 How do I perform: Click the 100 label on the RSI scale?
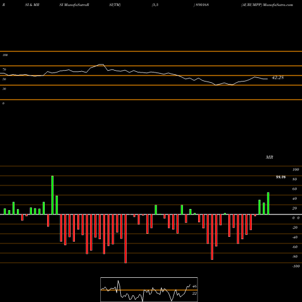(5, 55)
